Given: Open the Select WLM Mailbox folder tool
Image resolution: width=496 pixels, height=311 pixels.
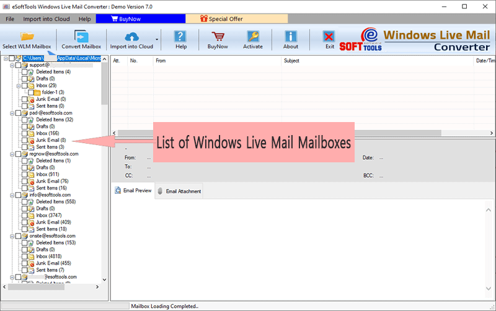Looking at the screenshot, I should pos(27,40).
